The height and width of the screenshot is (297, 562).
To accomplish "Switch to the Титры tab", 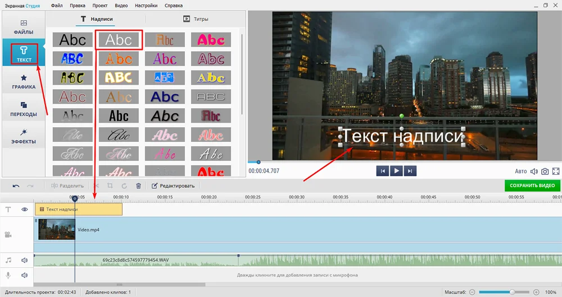I will (x=196, y=19).
